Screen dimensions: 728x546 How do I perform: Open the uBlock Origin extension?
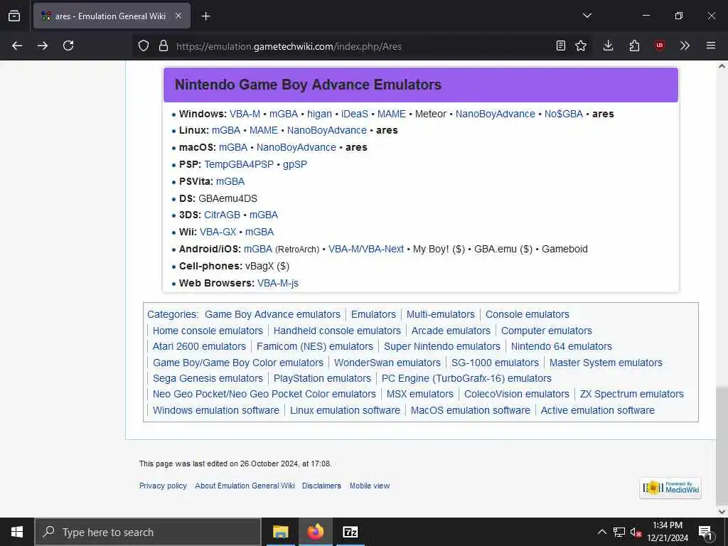tap(659, 45)
